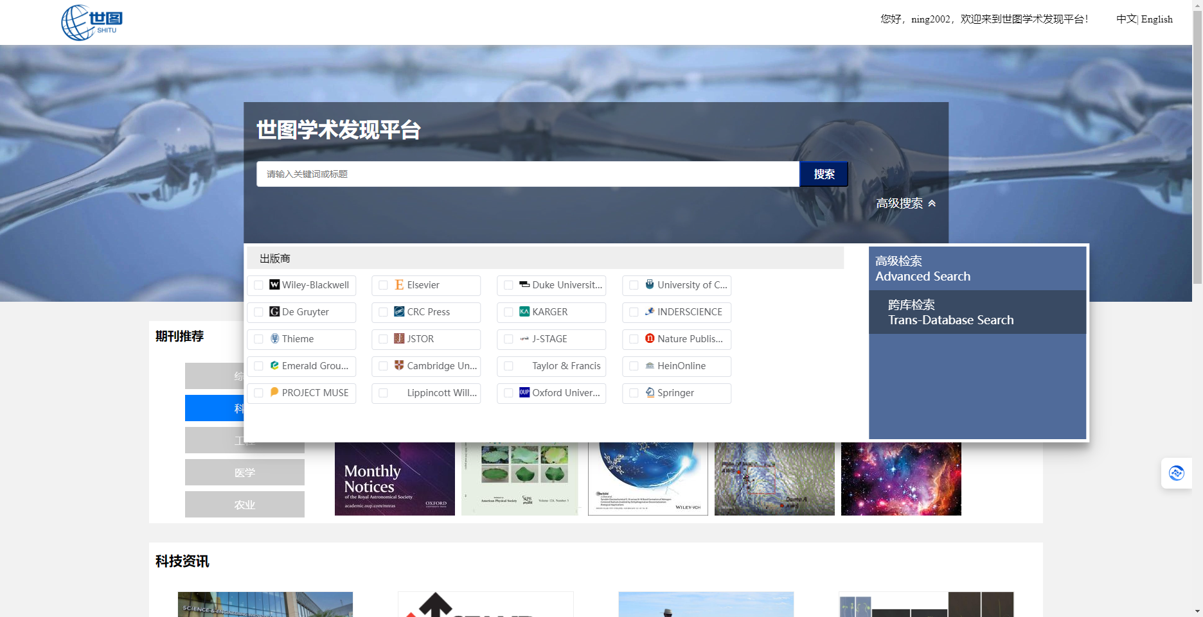Select the 医学 journal category tab
1203x617 pixels.
pyautogui.click(x=244, y=473)
